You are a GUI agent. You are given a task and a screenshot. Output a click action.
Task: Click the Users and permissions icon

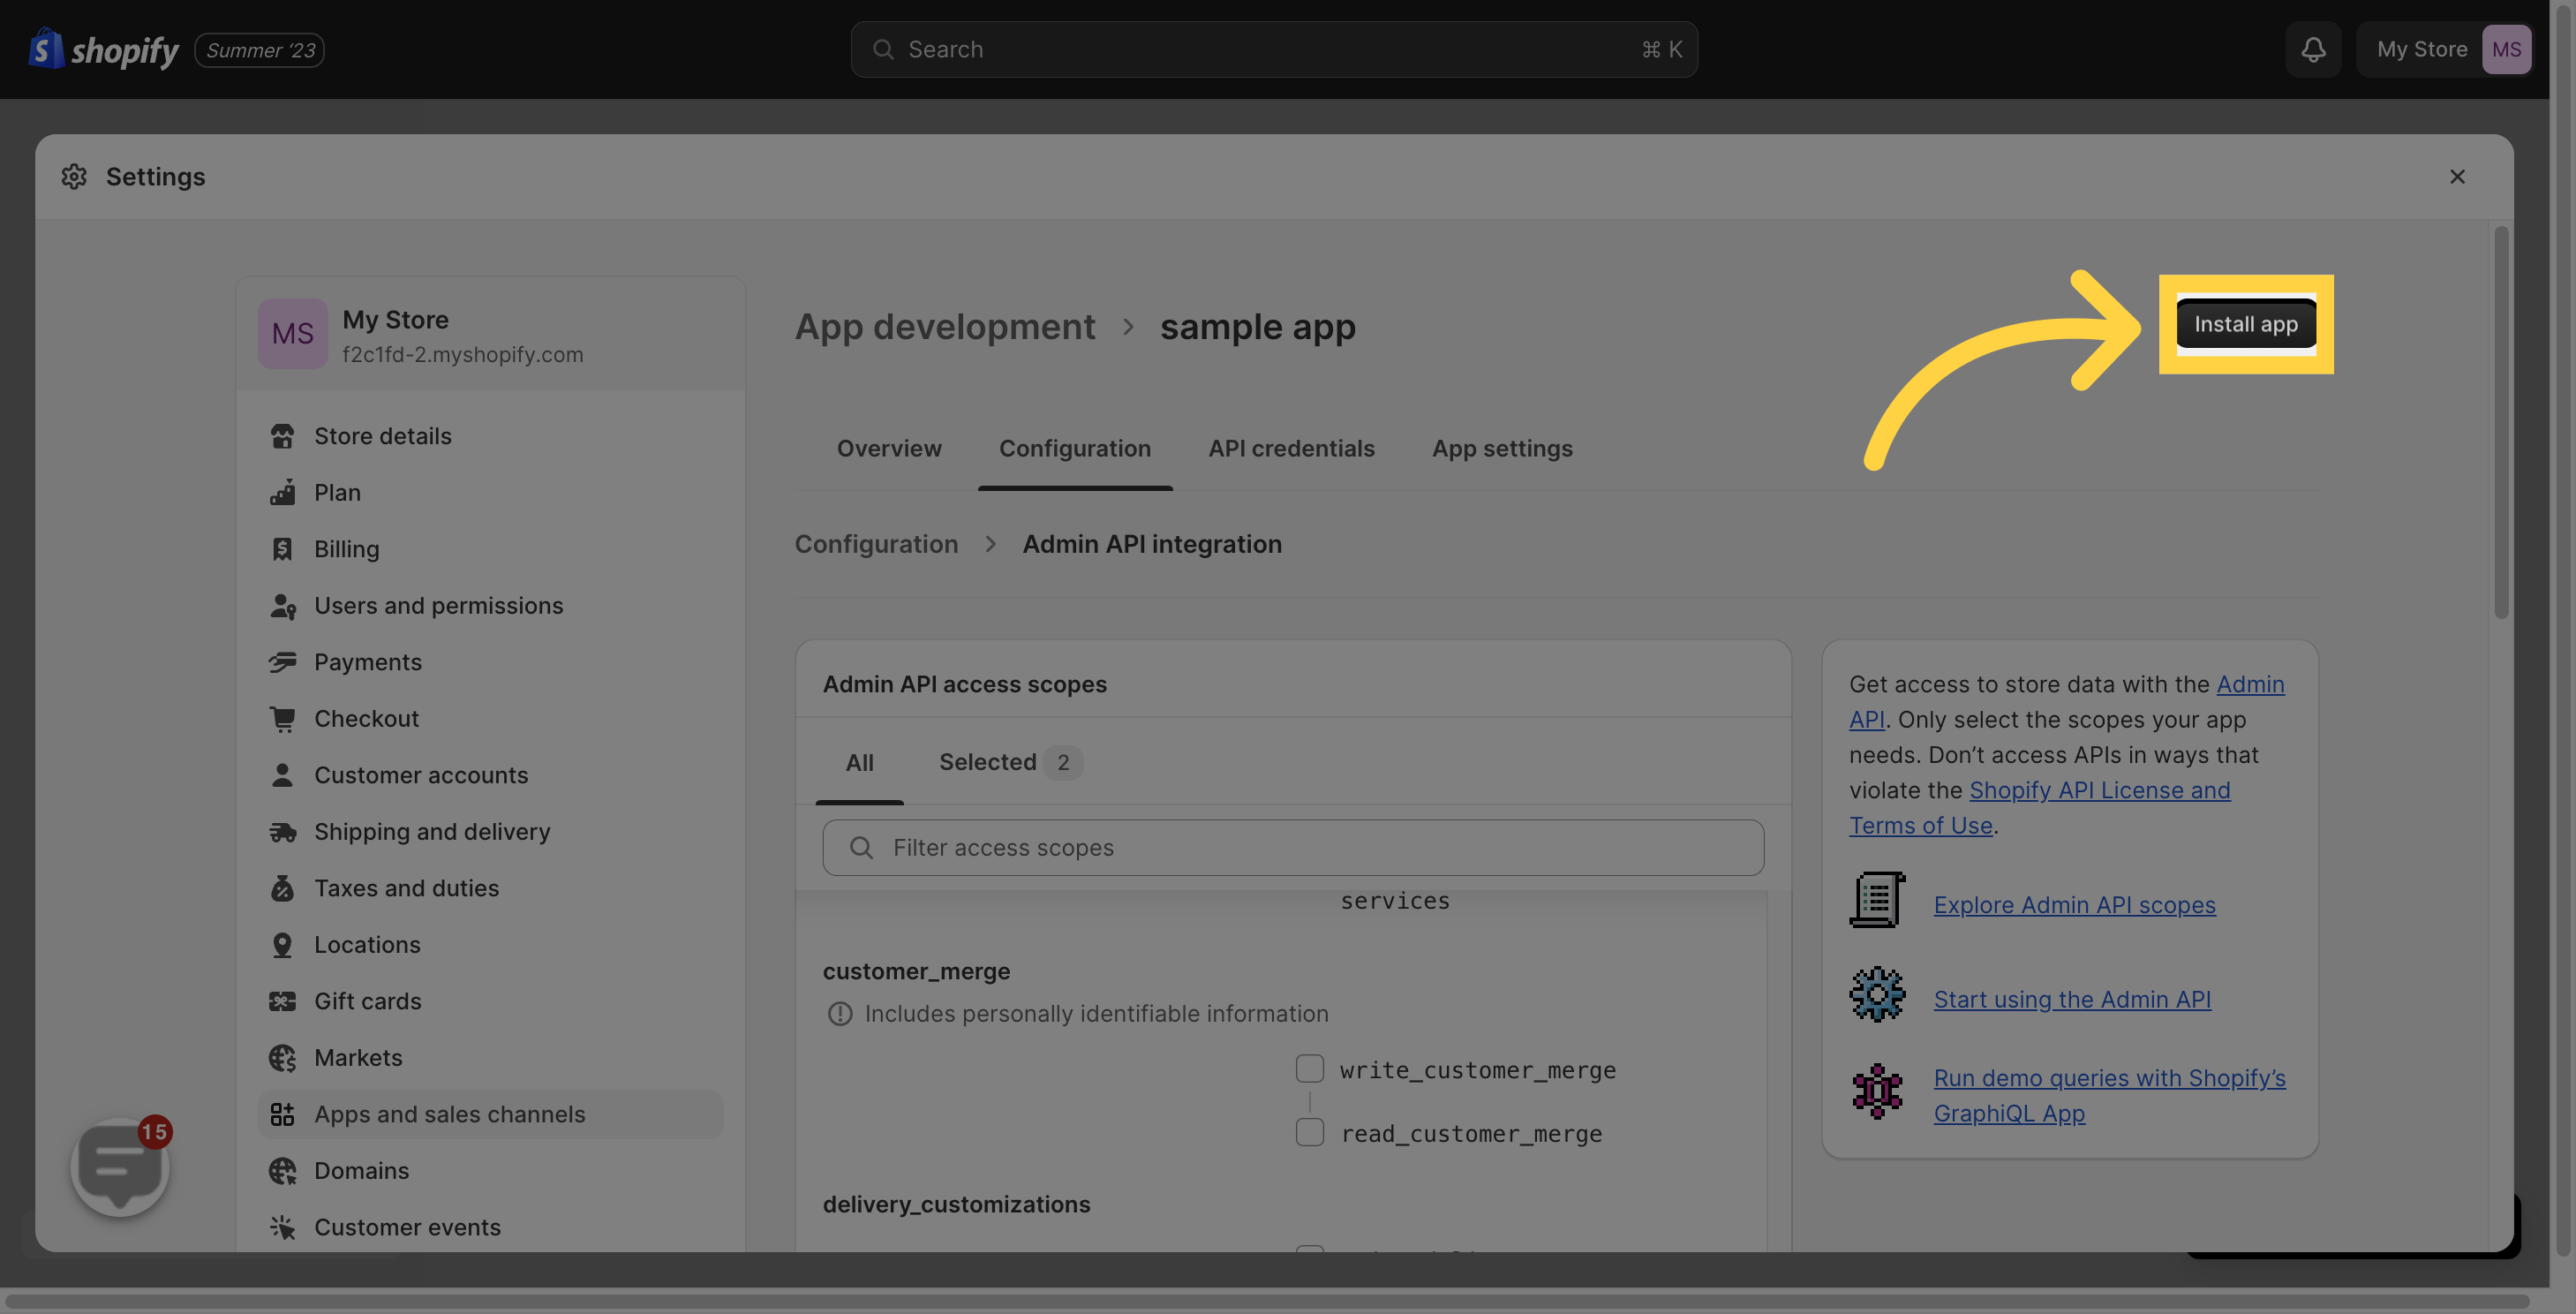[x=282, y=606]
